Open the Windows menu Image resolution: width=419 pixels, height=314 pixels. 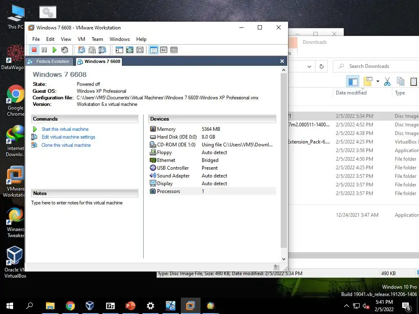pyautogui.click(x=119, y=39)
